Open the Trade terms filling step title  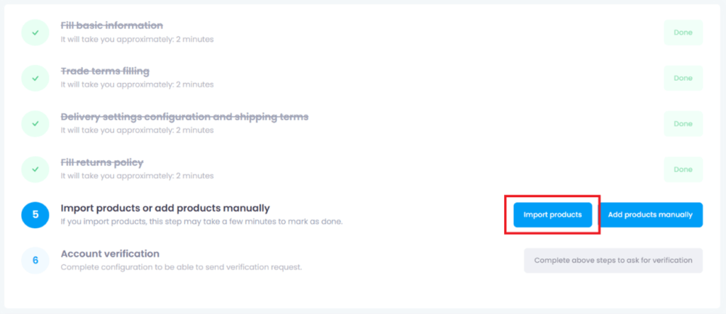tap(105, 72)
